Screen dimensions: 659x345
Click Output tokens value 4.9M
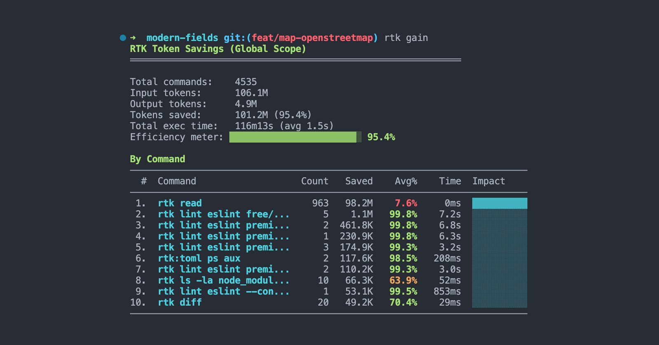coord(246,104)
